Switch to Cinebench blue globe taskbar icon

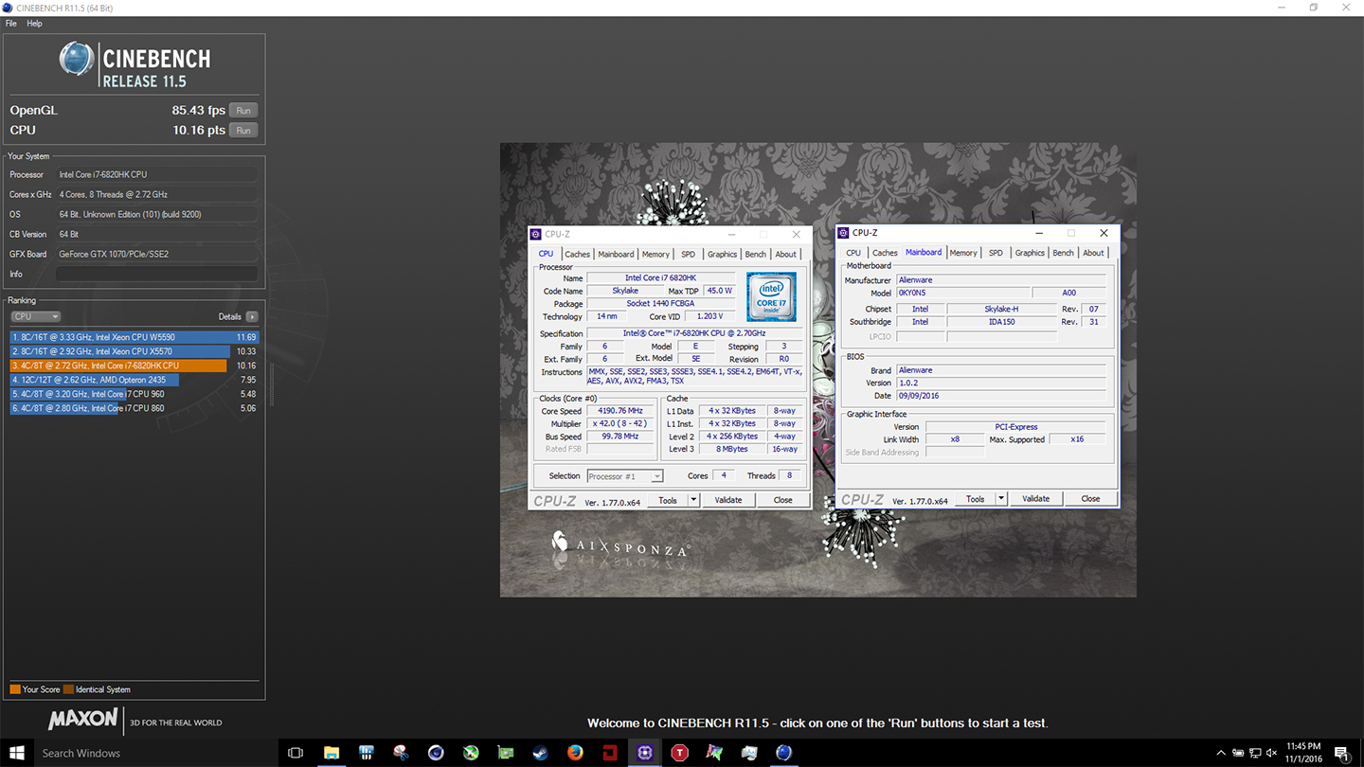click(783, 753)
